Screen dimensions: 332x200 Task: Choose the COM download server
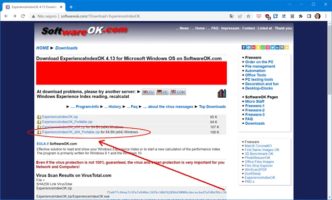(x=178, y=92)
